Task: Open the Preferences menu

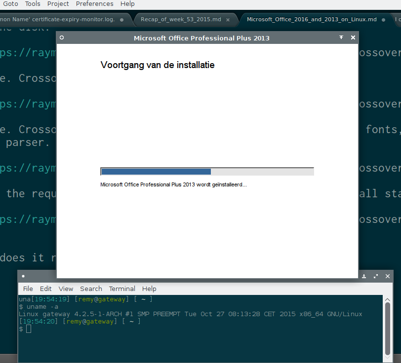Action: pyautogui.click(x=94, y=4)
